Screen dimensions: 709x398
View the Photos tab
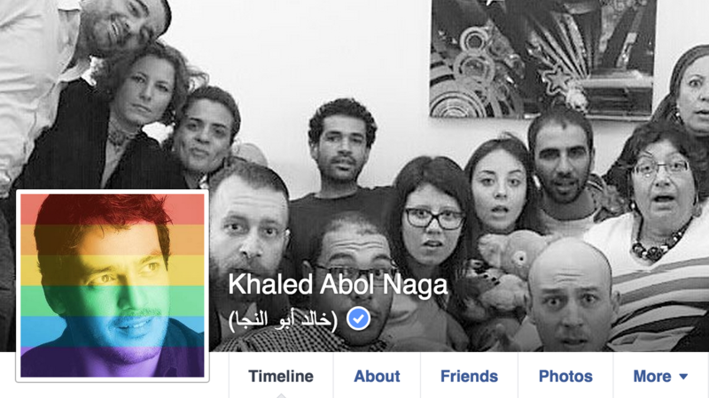[x=565, y=376]
